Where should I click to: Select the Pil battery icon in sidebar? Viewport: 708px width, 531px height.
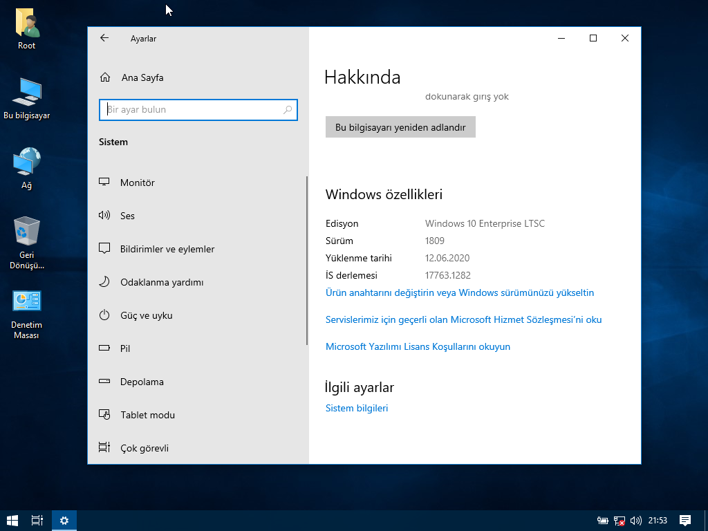[104, 348]
